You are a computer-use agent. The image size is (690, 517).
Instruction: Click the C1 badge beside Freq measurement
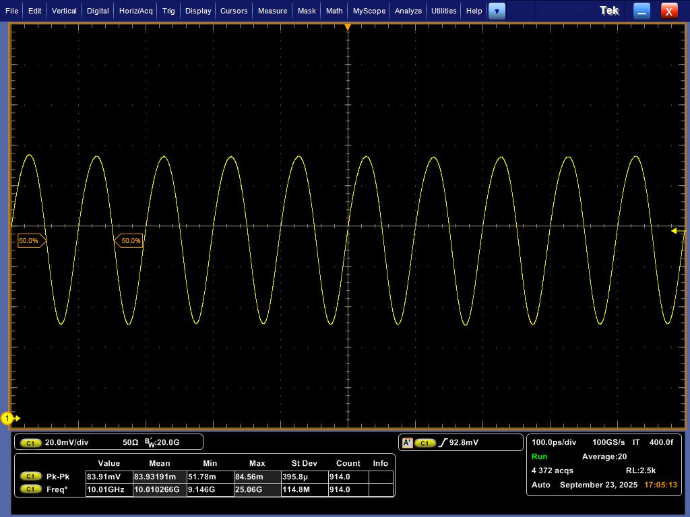click(x=30, y=489)
